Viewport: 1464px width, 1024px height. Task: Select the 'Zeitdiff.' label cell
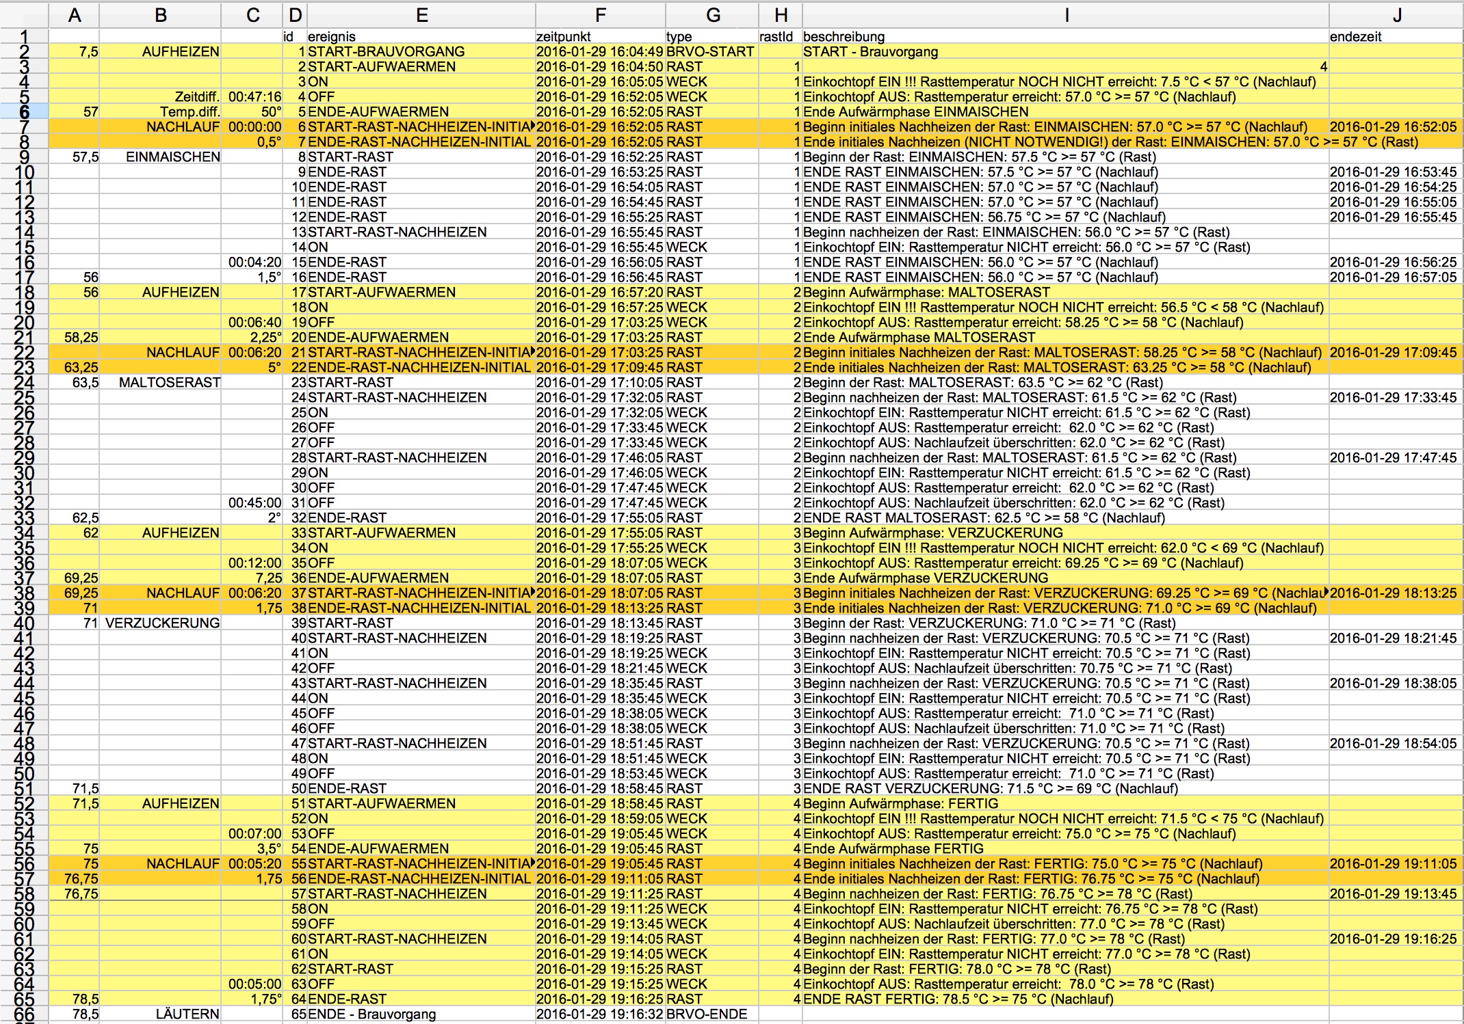(161, 96)
